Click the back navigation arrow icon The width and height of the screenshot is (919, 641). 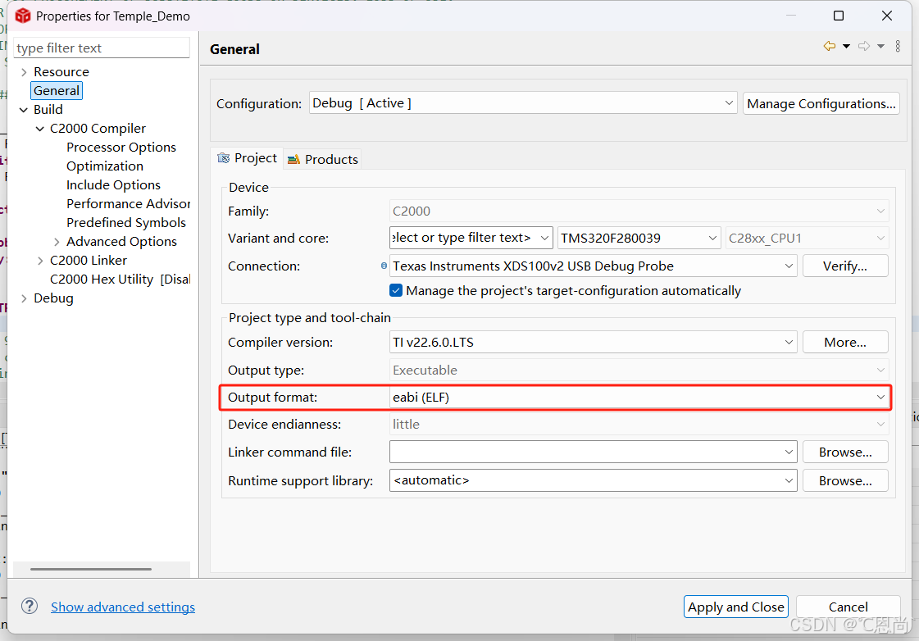pyautogui.click(x=830, y=46)
